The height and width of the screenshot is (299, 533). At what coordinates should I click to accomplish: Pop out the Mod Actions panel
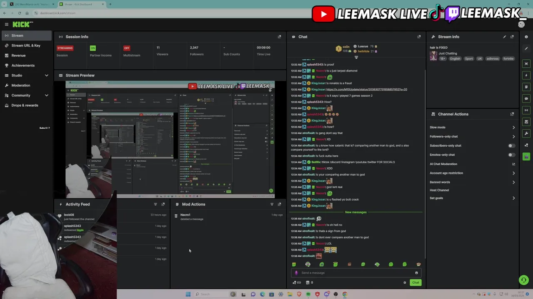click(279, 204)
